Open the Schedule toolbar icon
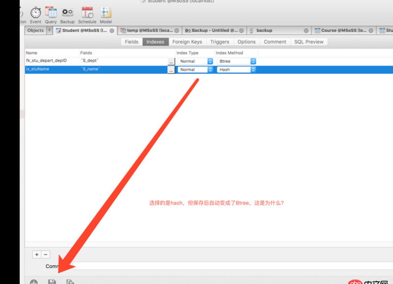Screen dimensions: 393x284 (x=87, y=15)
